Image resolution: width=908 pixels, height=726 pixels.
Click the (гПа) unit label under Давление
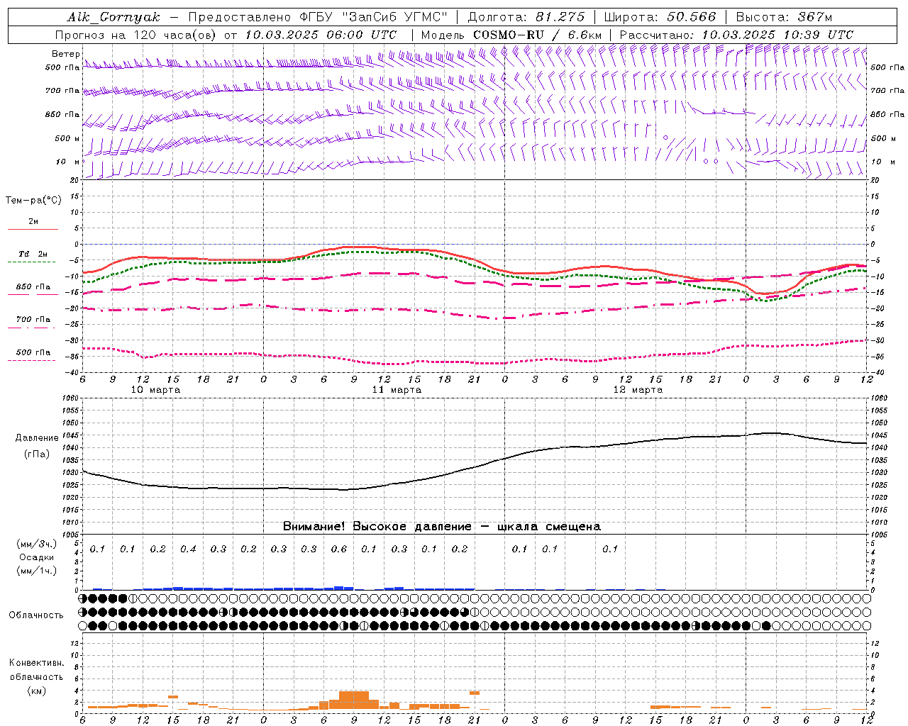pyautogui.click(x=37, y=454)
